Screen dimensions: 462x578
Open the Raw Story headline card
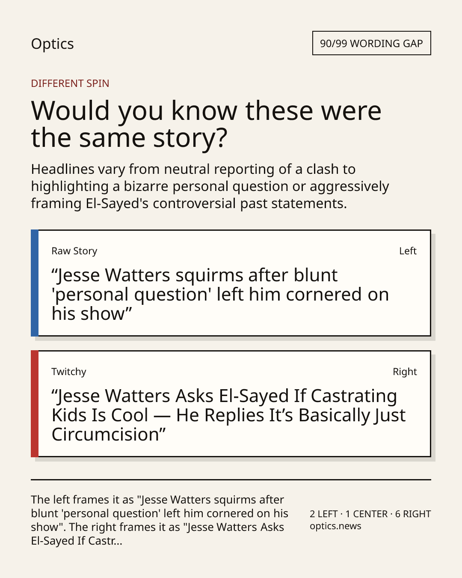(231, 283)
